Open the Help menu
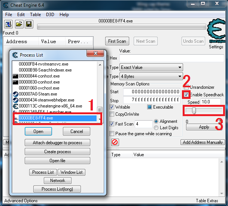 [64, 15]
